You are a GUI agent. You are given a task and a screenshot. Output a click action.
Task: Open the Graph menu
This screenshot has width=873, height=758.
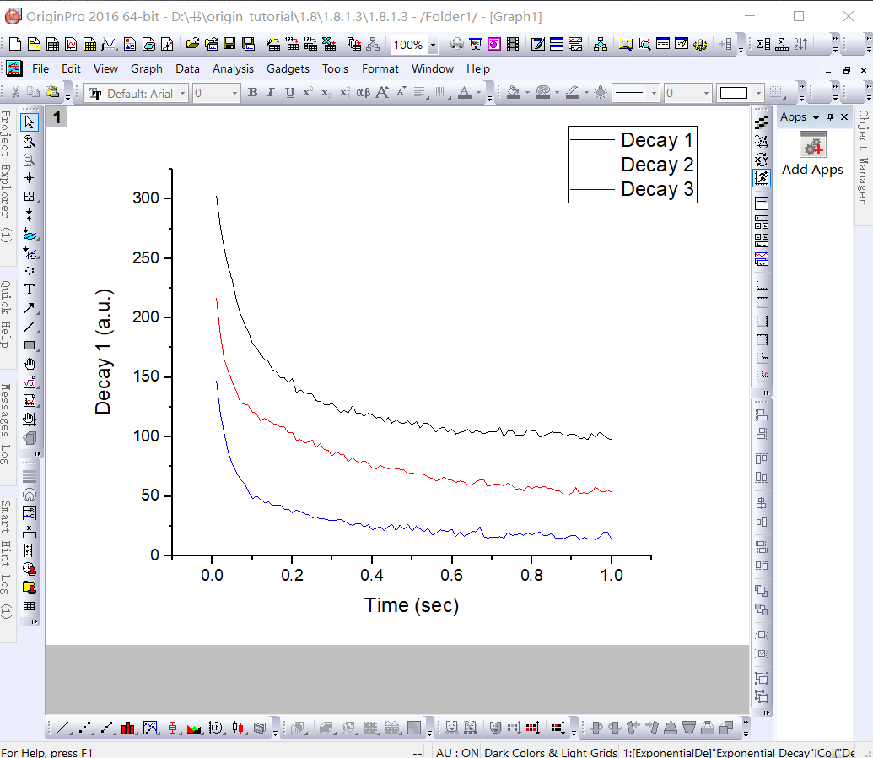point(147,68)
